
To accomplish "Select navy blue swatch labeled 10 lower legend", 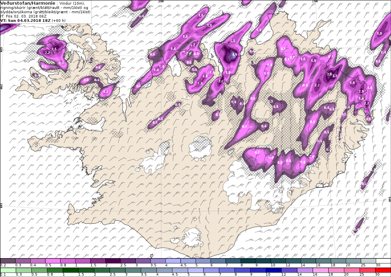I will [274, 270].
